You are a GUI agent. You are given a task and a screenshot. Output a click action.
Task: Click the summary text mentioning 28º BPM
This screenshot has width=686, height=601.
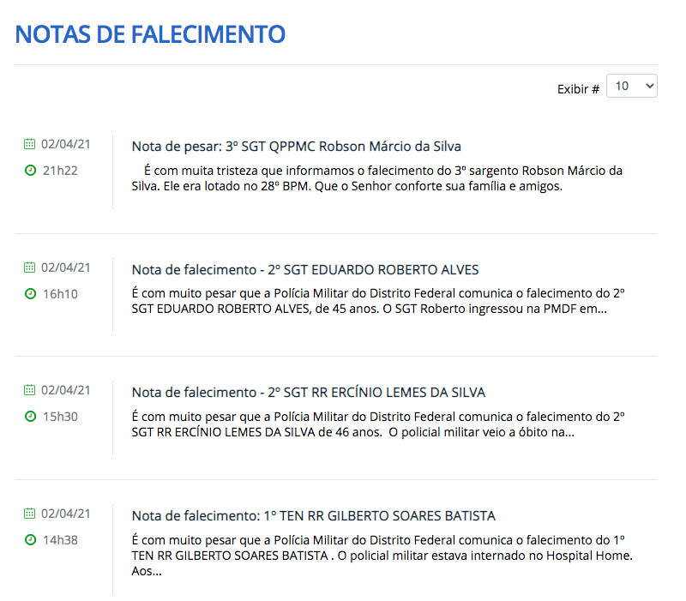(x=377, y=178)
